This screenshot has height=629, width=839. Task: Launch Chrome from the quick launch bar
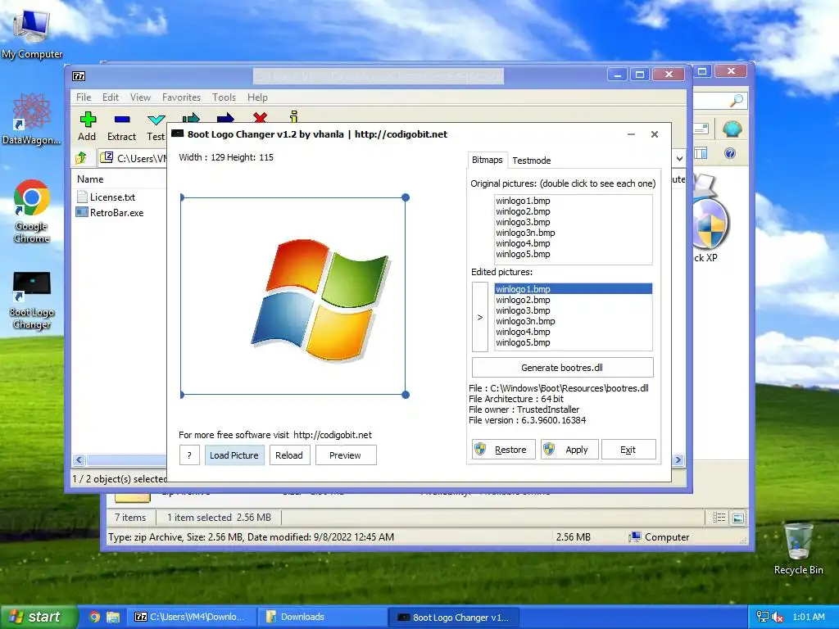(94, 617)
